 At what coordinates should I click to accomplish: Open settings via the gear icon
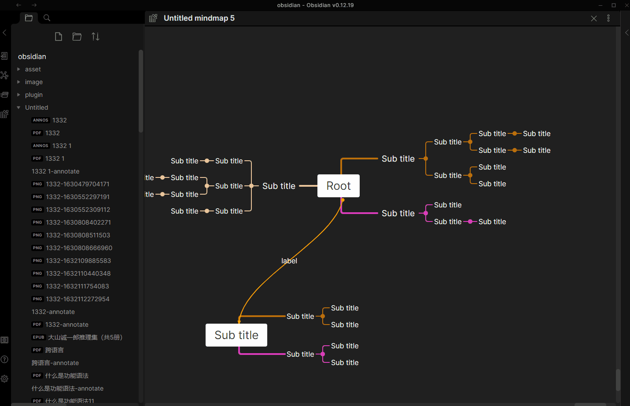pos(4,379)
